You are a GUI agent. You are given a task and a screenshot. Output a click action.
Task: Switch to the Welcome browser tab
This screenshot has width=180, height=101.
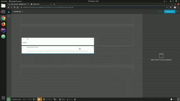click(41, 4)
